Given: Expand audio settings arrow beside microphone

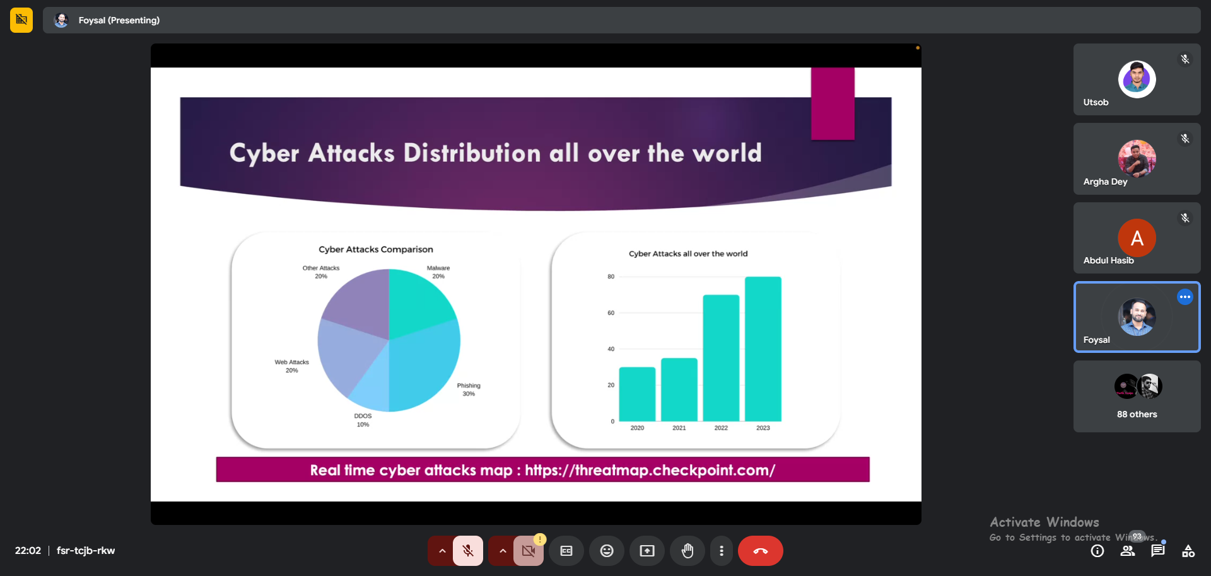Looking at the screenshot, I should [x=442, y=551].
